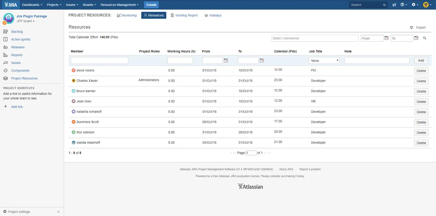
Task: Click the JIRA logo in header
Action: (x=10, y=5)
